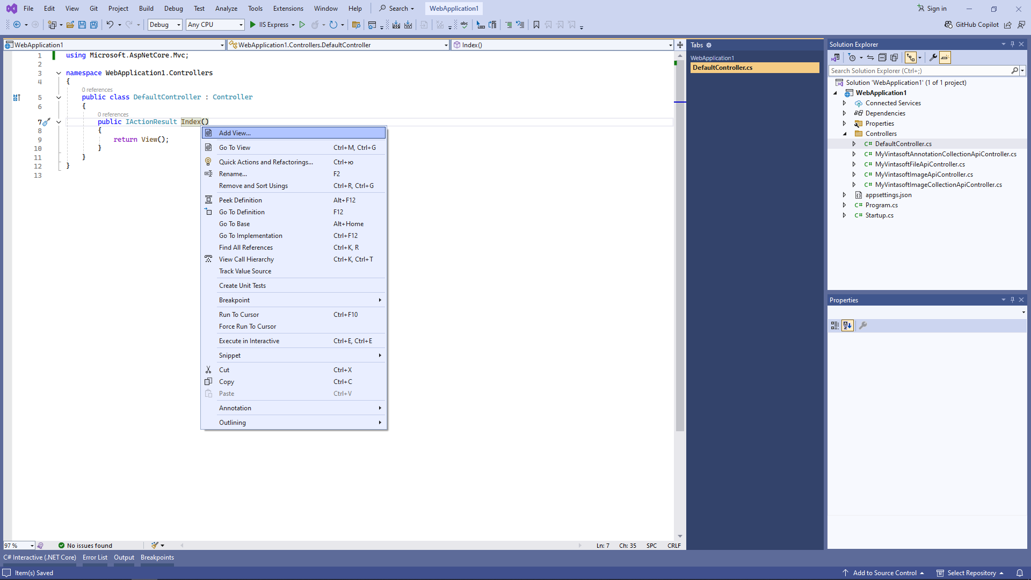Toggle Preview Selected Items in Solution Explorer
Viewport: 1031px width, 580px height.
coord(945,57)
